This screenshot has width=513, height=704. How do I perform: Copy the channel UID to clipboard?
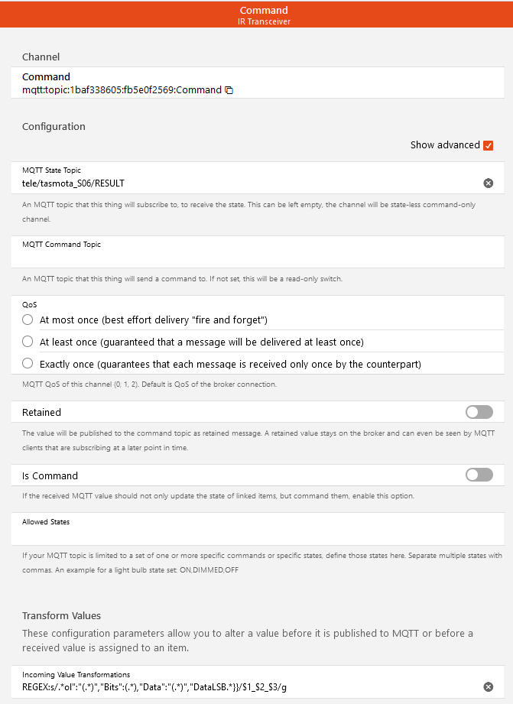229,90
